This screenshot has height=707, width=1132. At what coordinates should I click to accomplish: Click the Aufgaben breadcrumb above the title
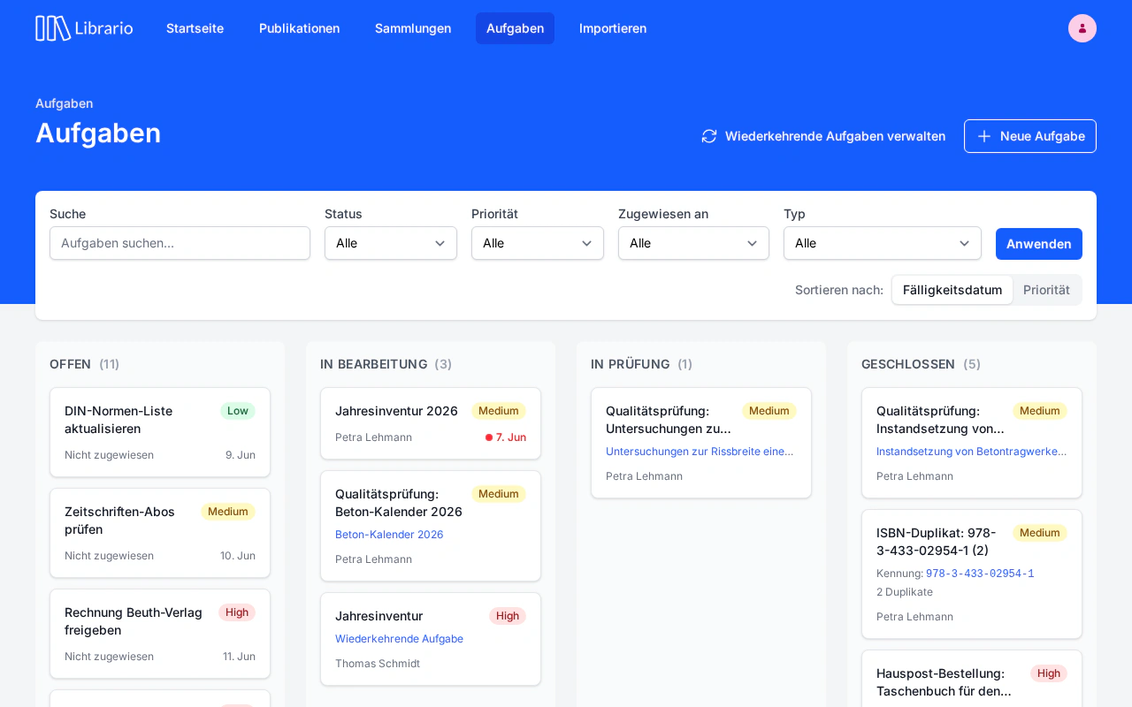[x=64, y=103]
